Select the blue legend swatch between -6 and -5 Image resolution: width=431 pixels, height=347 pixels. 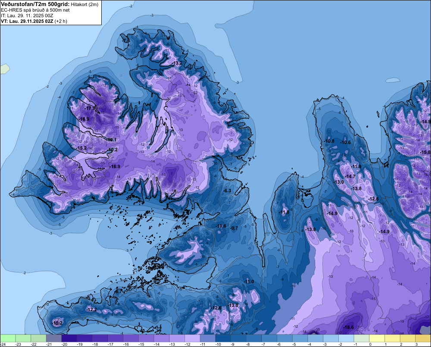(x=284, y=338)
